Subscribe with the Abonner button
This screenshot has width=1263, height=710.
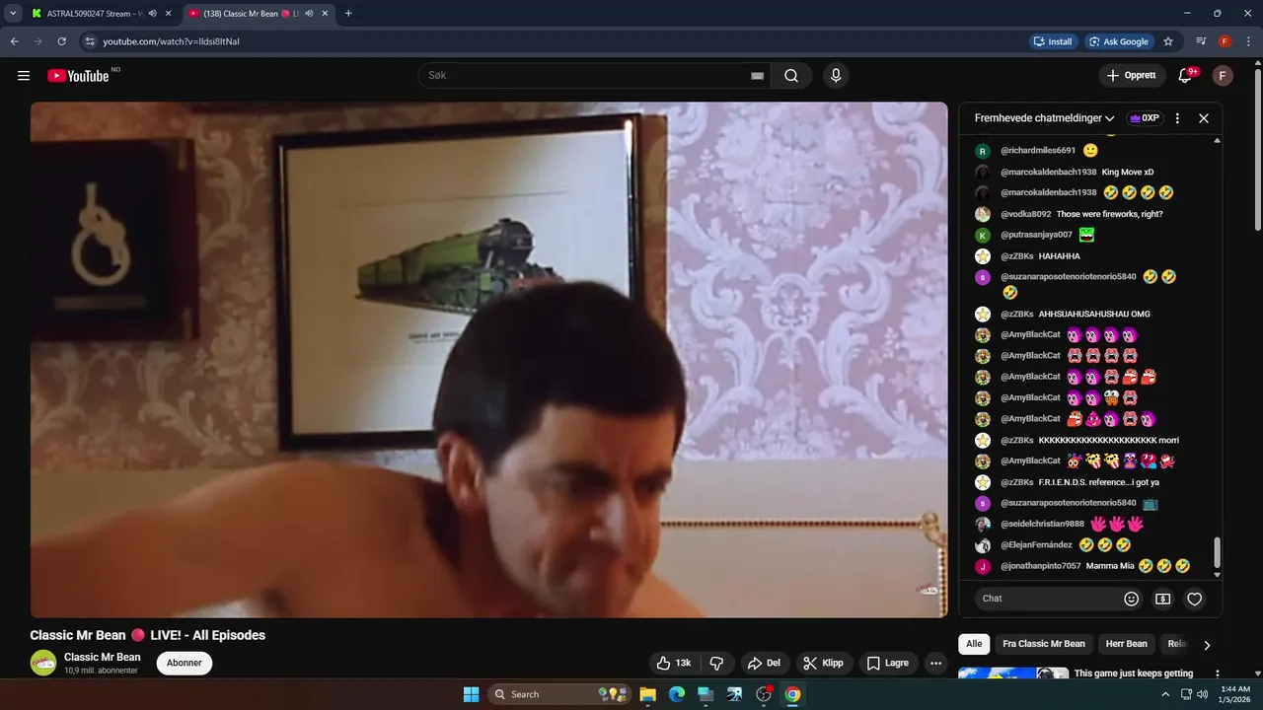click(185, 663)
